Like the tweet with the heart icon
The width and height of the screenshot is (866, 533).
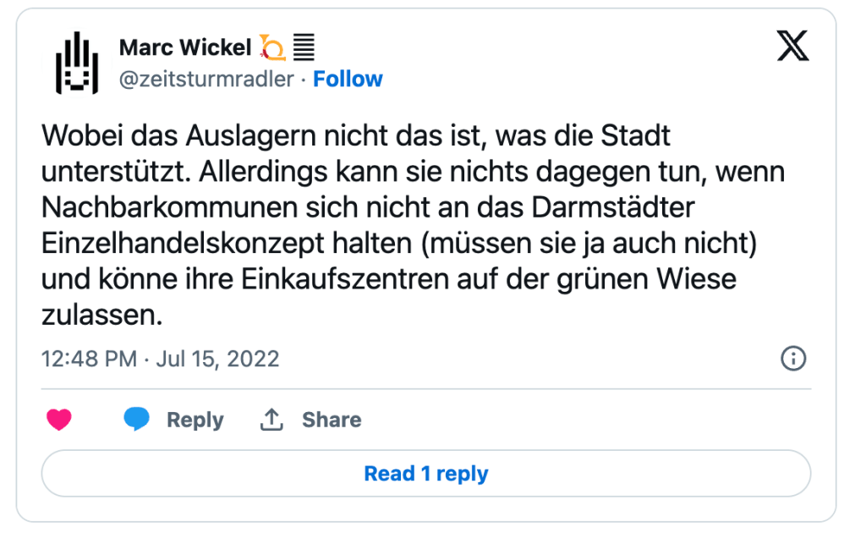coord(59,420)
